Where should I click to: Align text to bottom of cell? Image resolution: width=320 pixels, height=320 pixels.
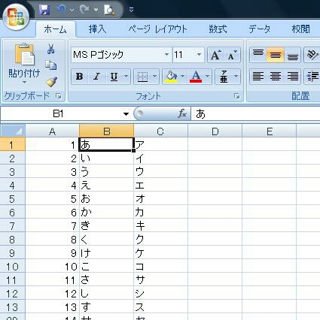pyautogui.click(x=293, y=55)
